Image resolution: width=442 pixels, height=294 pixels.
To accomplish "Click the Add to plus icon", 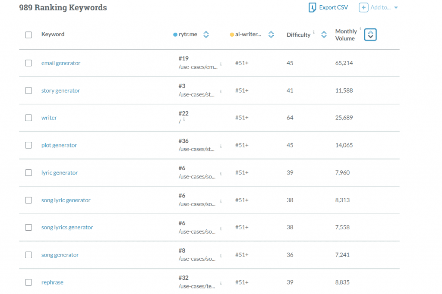I will (363, 8).
